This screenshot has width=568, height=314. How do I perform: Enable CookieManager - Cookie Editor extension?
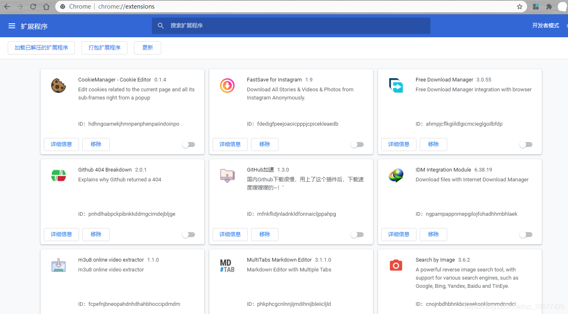pos(189,145)
